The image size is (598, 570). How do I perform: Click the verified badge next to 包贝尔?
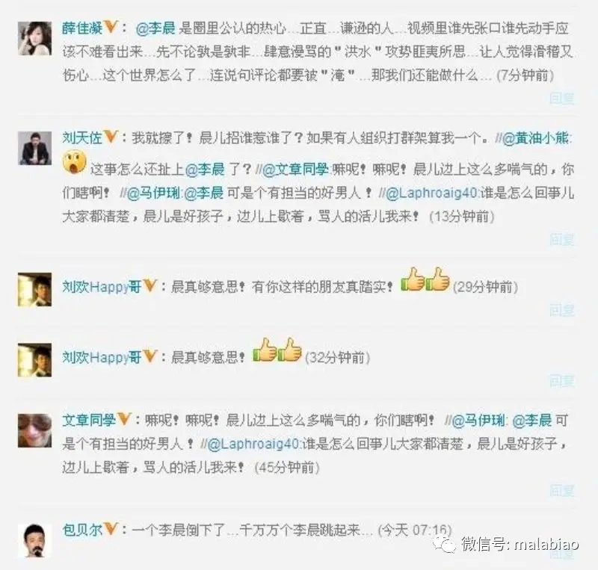point(111,528)
